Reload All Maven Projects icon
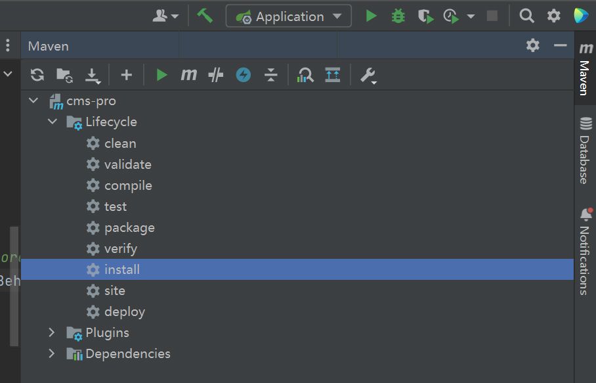Screen dimensions: 596x383 click(37, 75)
